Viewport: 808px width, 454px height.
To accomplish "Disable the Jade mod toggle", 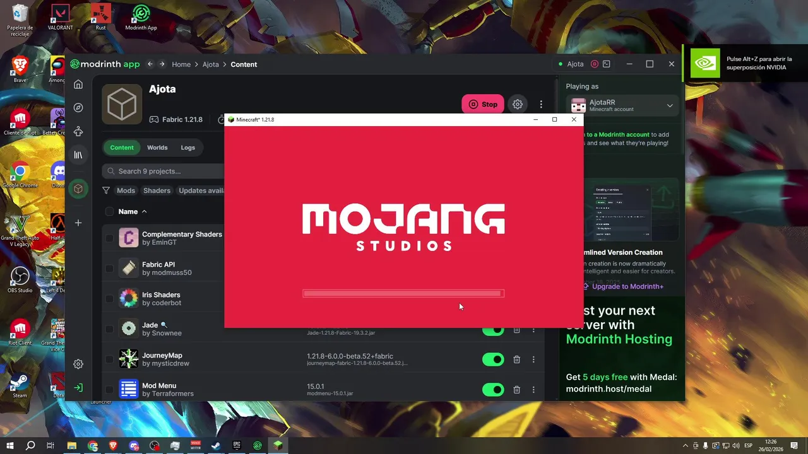I will point(493,329).
